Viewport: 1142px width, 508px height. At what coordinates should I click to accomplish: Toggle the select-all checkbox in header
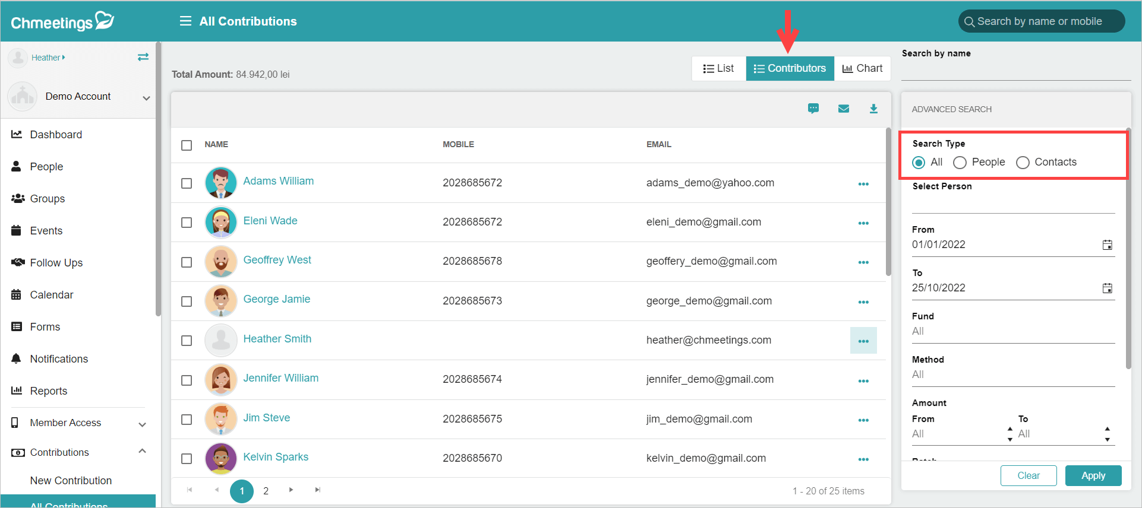187,145
